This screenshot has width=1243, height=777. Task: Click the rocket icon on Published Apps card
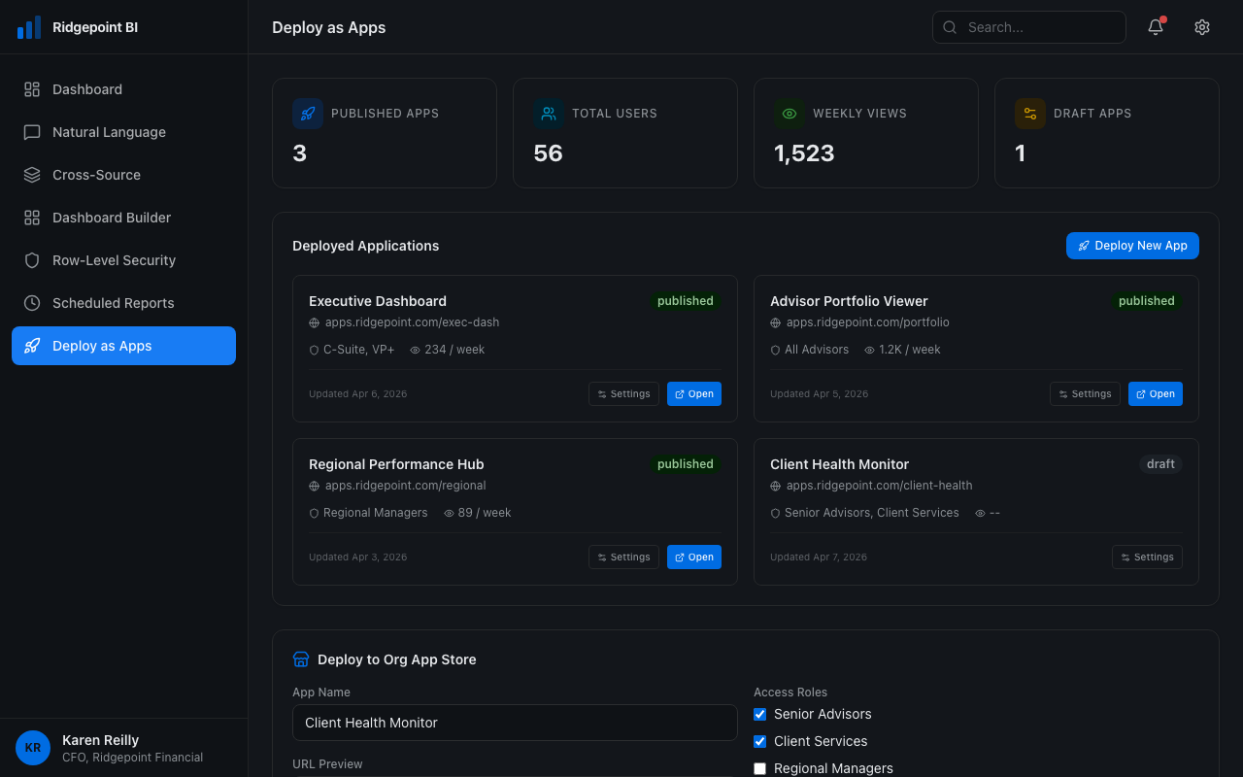pos(307,114)
